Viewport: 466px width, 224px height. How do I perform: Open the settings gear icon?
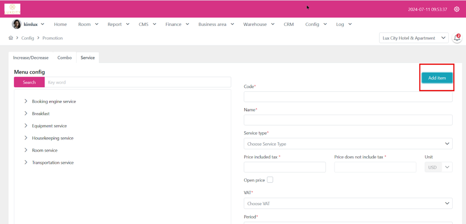tap(456, 9)
